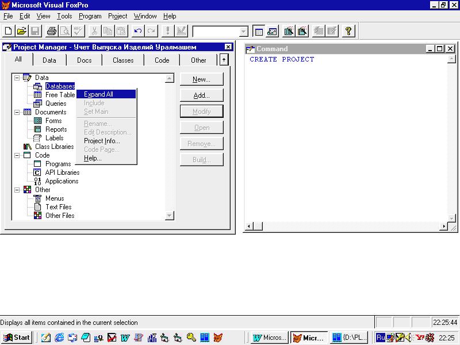Click the Cut scissors icon

tap(94, 31)
